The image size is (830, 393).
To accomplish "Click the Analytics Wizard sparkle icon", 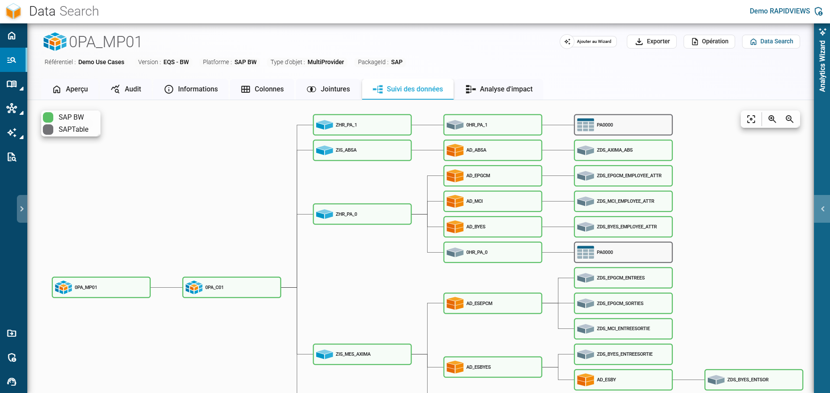I will [x=822, y=32].
